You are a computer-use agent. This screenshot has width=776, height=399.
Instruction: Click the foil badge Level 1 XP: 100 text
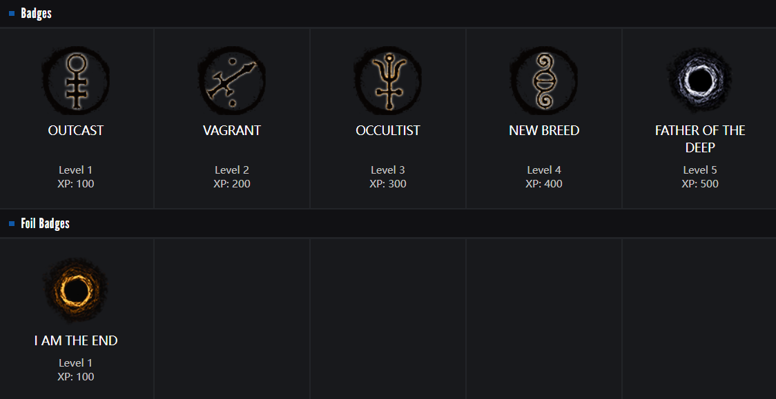click(76, 370)
